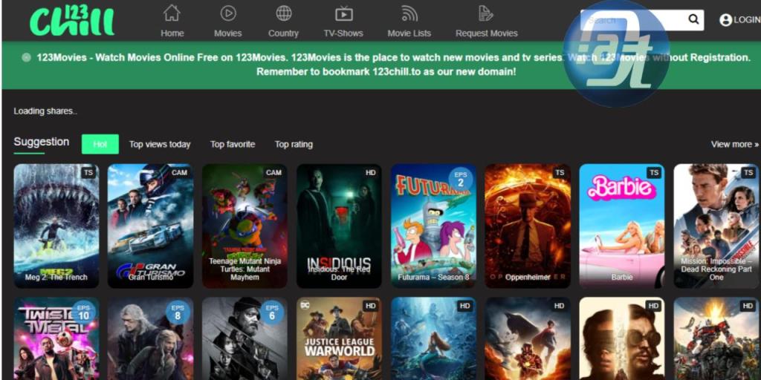The width and height of the screenshot is (761, 380).
Task: Click the TS badge on Oppenheimer
Action: (560, 172)
